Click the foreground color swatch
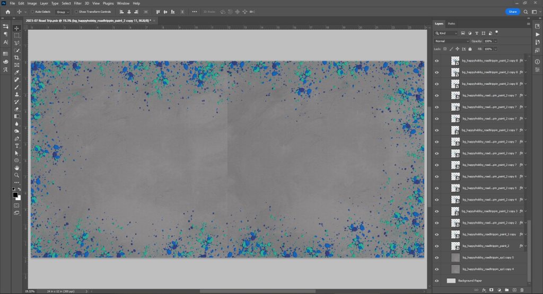The image size is (543, 294). click(15, 195)
